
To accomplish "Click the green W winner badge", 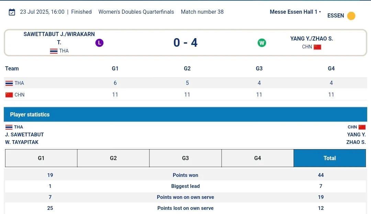I will click(262, 43).
